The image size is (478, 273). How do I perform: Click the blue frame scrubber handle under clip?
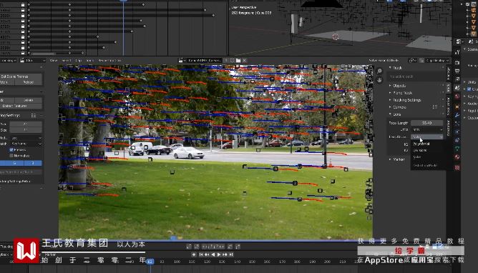pyautogui.click(x=173, y=238)
